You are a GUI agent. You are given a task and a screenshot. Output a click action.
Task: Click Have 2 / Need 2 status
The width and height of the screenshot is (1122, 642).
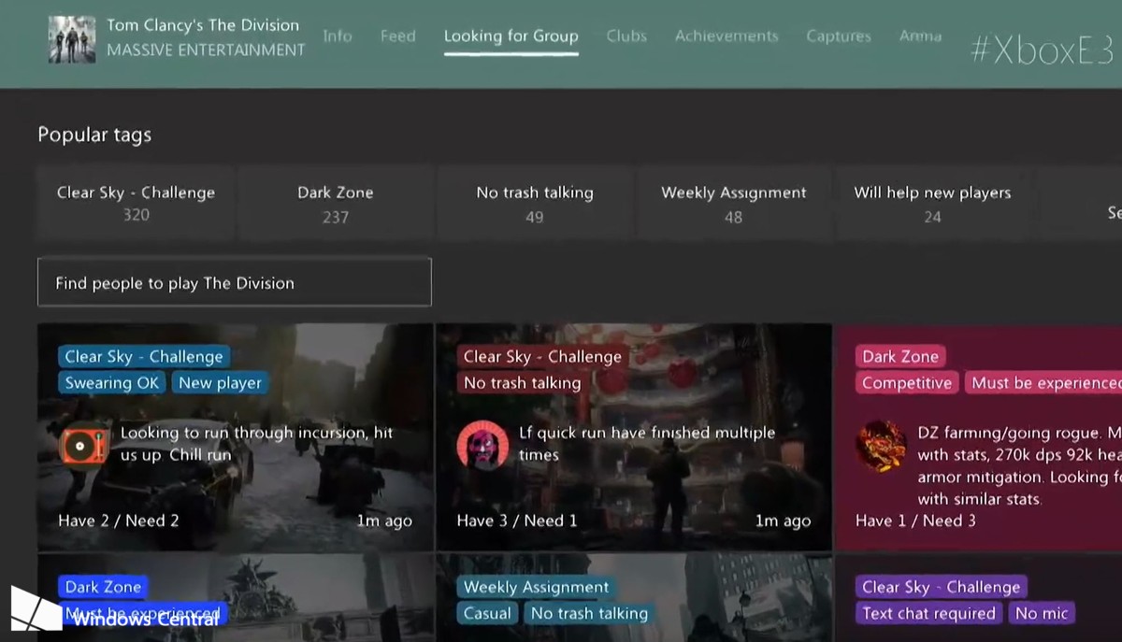pyautogui.click(x=118, y=521)
